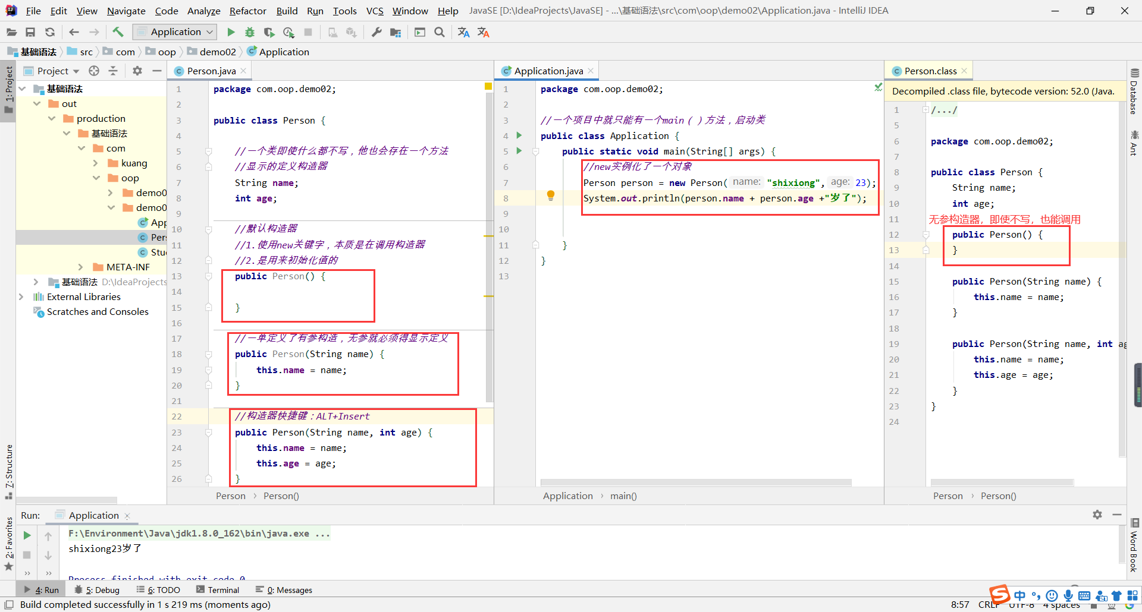The image size is (1142, 612).
Task: Click Project panel horizontal scrollbar
Action: (66, 500)
